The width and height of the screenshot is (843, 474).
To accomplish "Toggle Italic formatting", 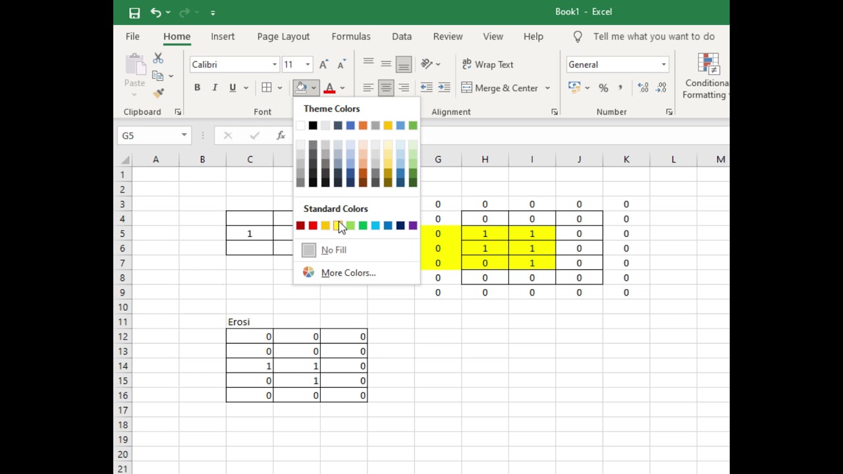I will [x=215, y=88].
